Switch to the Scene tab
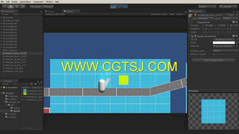This screenshot has width=239, height=134. (50, 11)
